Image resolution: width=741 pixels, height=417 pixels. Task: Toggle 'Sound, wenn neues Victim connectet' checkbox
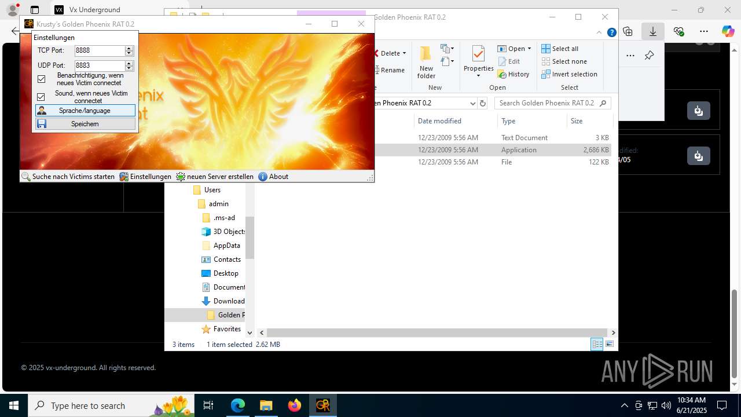(x=41, y=97)
